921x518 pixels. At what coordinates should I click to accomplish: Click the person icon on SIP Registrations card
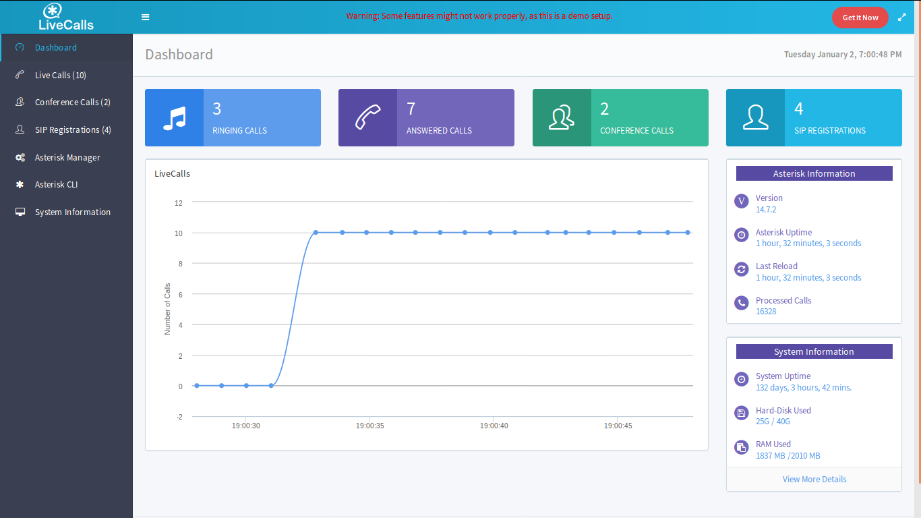point(755,118)
